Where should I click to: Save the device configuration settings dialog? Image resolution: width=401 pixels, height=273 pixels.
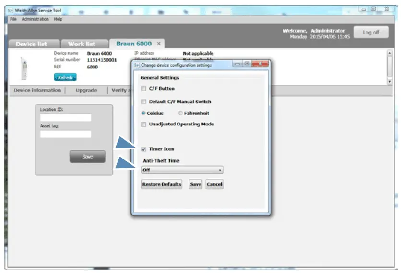(196, 184)
